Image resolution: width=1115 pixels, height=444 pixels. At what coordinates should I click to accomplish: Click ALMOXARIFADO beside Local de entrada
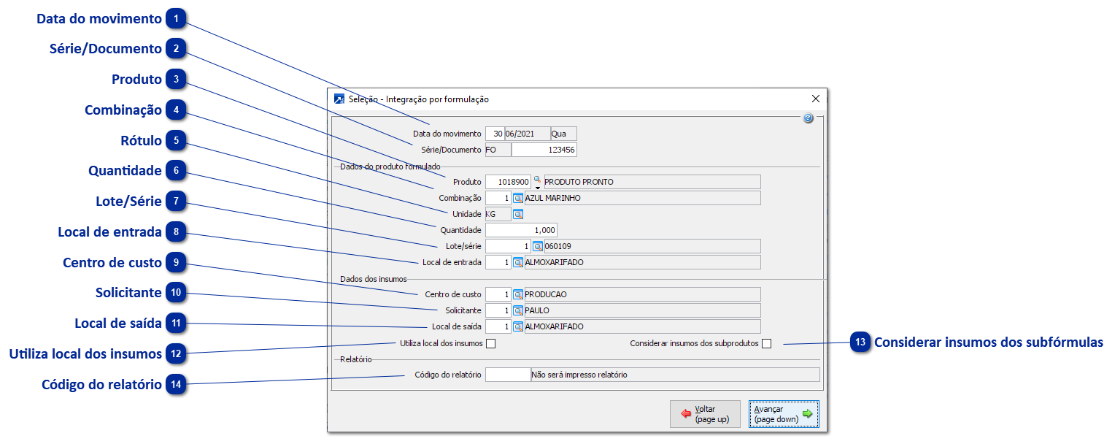(x=555, y=262)
